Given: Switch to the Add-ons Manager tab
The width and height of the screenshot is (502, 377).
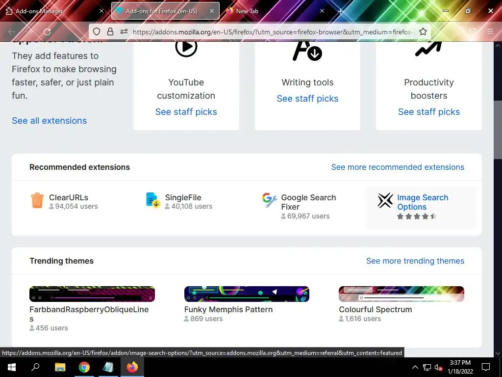Looking at the screenshot, I should tap(54, 11).
